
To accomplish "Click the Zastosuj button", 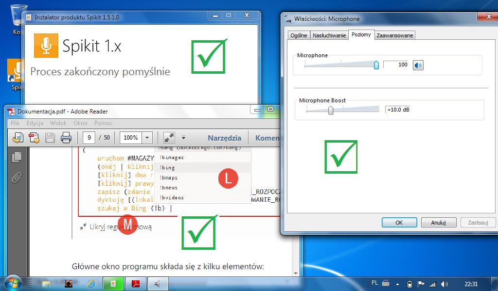I will pyautogui.click(x=478, y=222).
